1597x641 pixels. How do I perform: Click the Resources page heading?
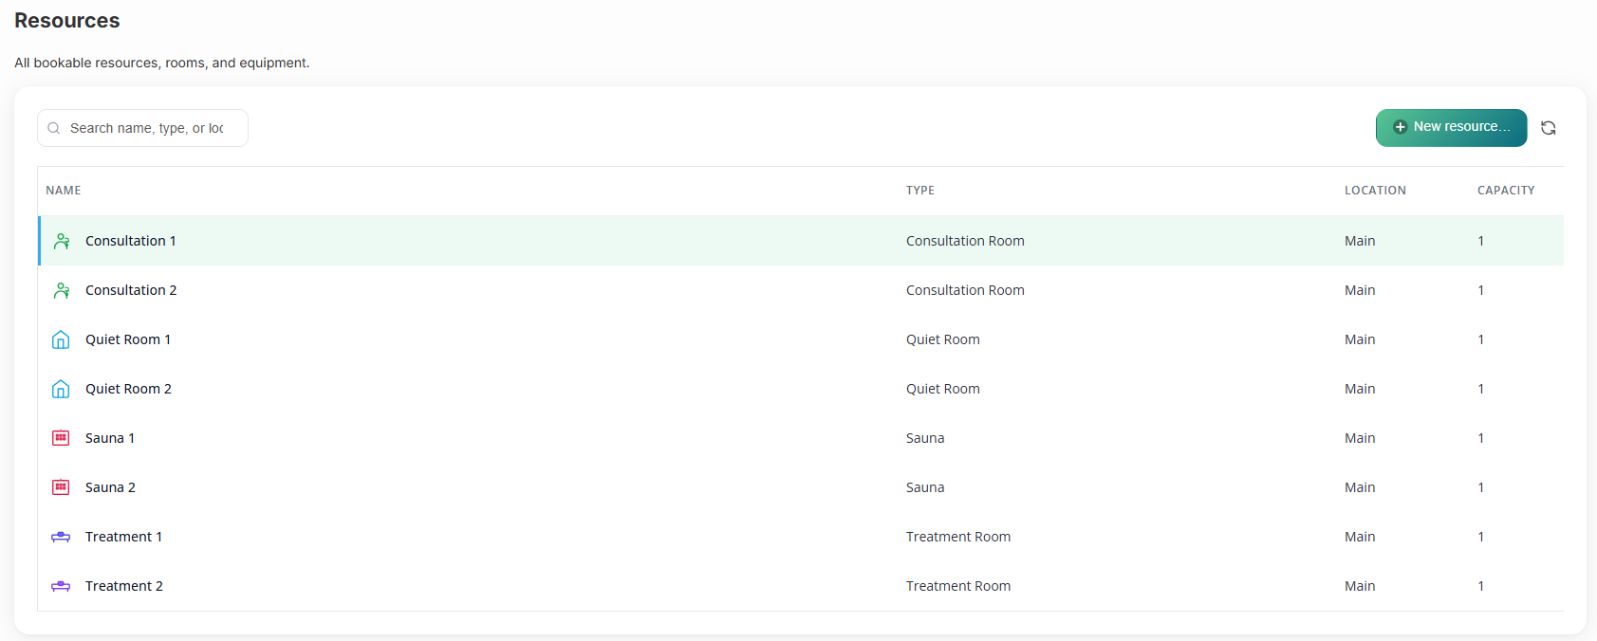pyautogui.click(x=67, y=21)
